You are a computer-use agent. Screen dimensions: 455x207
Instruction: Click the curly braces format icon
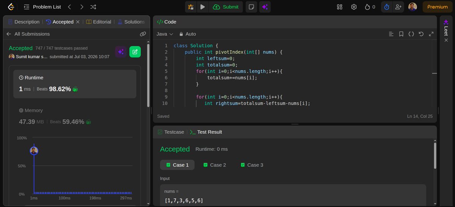411,34
